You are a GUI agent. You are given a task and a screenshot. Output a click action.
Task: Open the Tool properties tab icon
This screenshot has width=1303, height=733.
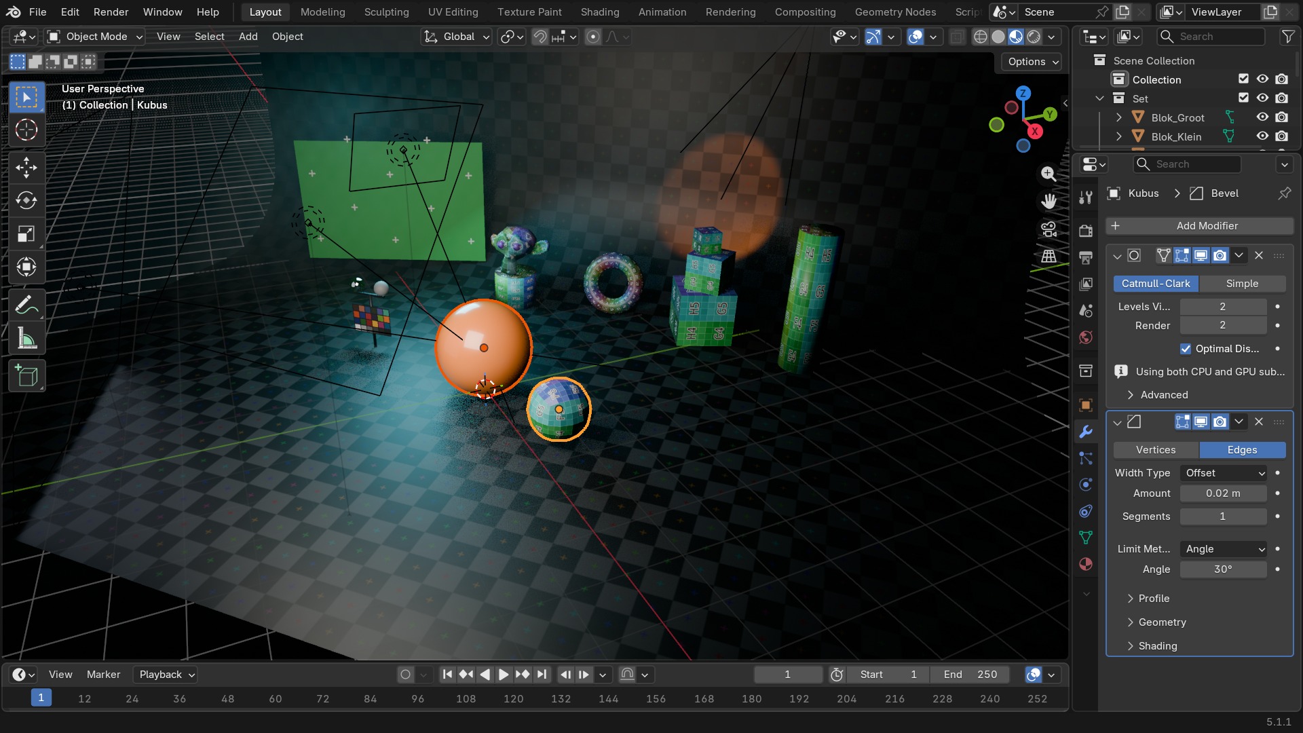1086,198
